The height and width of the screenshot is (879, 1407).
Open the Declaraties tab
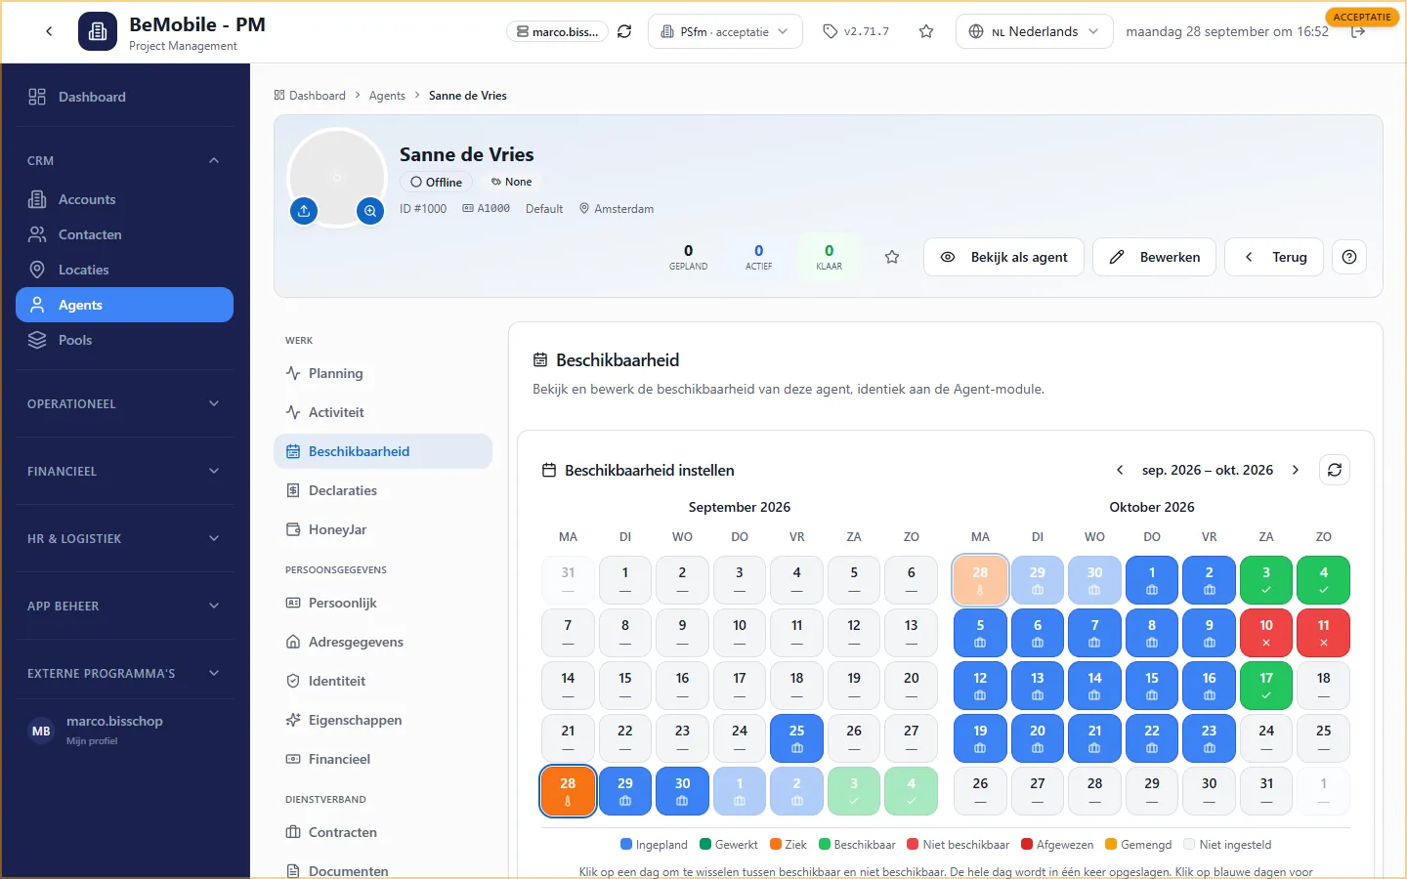[383, 490]
